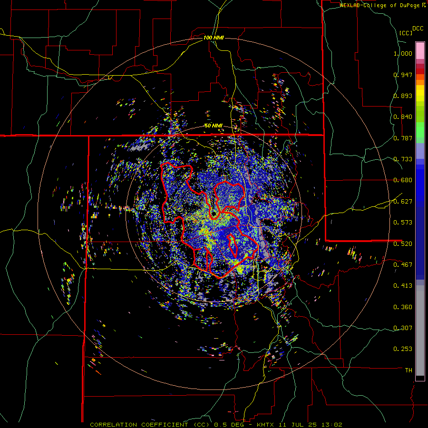
Task: Click the 0.893 legend value
Action: (x=403, y=96)
